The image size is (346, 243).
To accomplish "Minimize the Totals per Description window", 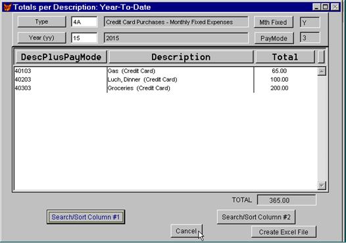I will [316, 7].
